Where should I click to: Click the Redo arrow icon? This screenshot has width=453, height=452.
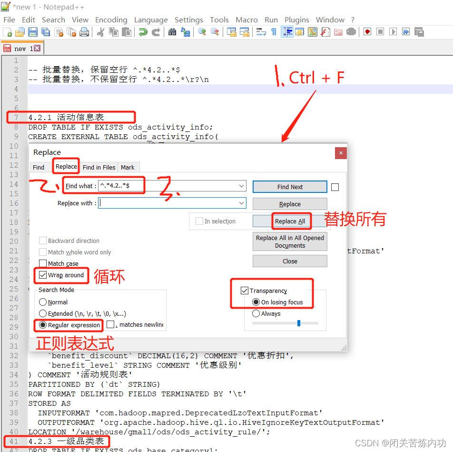[156, 32]
